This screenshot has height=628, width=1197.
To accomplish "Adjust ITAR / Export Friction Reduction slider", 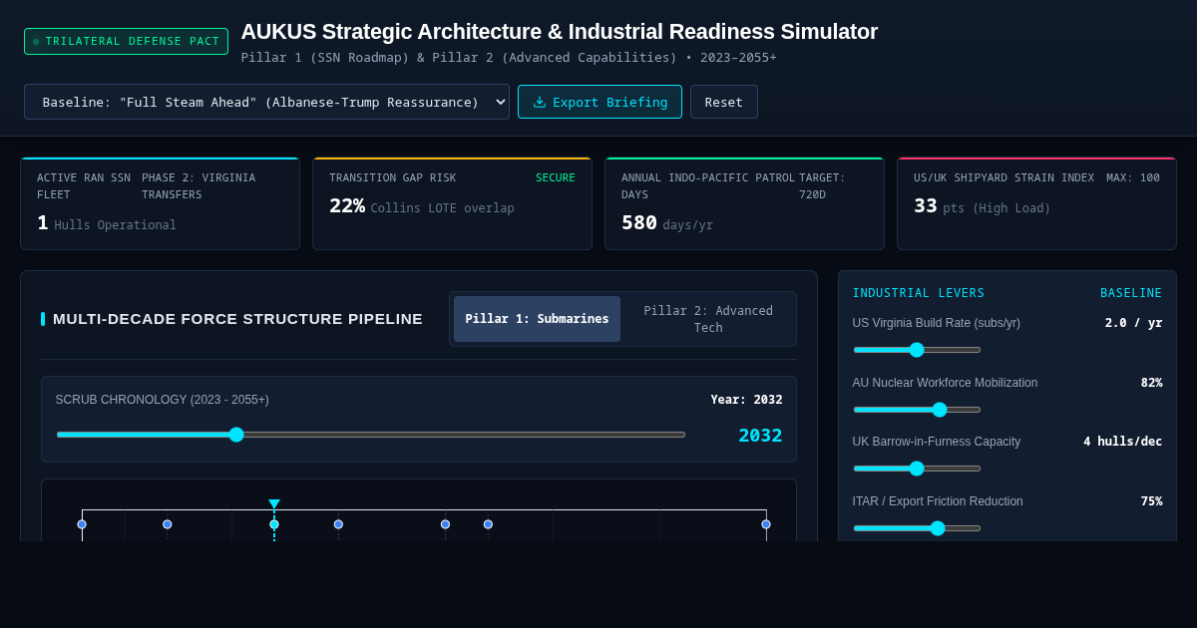I will click(x=917, y=528).
